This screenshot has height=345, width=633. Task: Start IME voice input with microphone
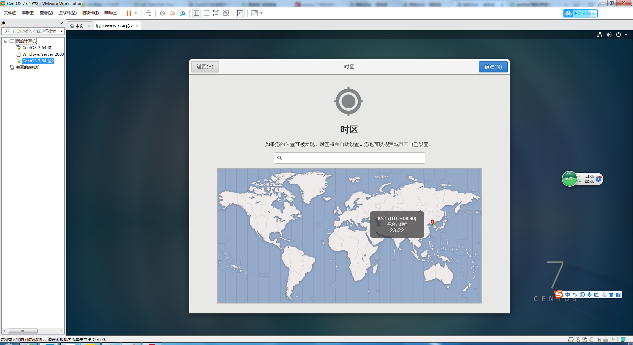[589, 295]
